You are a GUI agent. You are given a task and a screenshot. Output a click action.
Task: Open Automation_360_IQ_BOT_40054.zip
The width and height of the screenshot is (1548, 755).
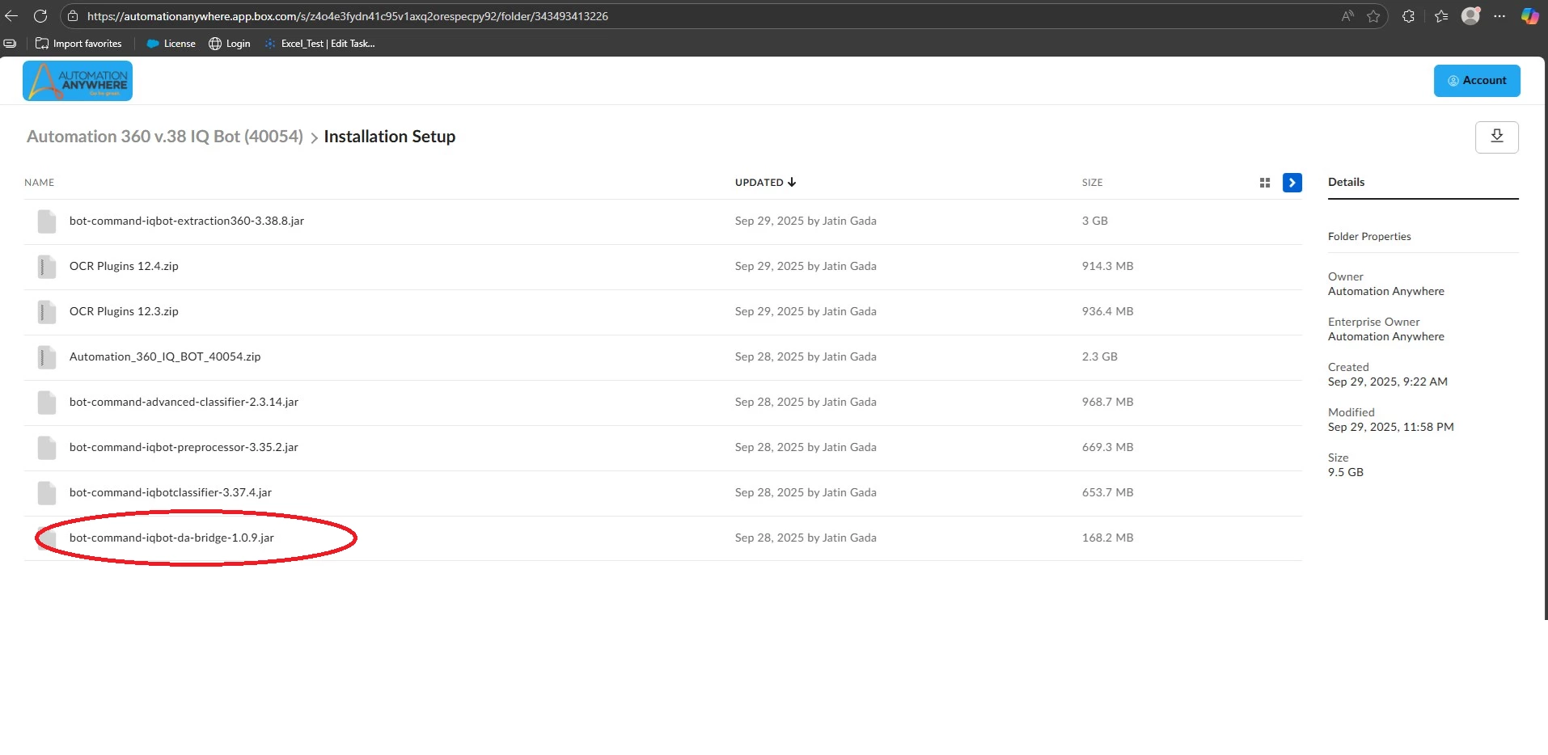(165, 356)
